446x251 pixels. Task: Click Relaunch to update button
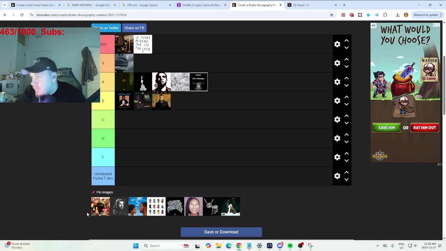pyautogui.click(x=426, y=15)
